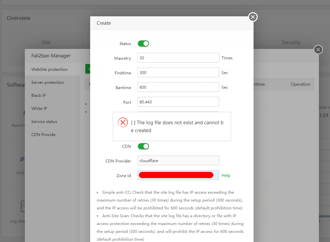Disable the CDN toggle switch
This screenshot has width=330, height=242.
[143, 146]
